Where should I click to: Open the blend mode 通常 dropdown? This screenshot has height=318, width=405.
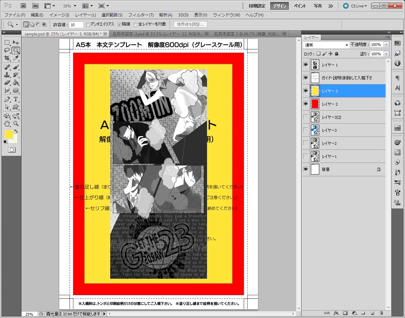coord(326,45)
